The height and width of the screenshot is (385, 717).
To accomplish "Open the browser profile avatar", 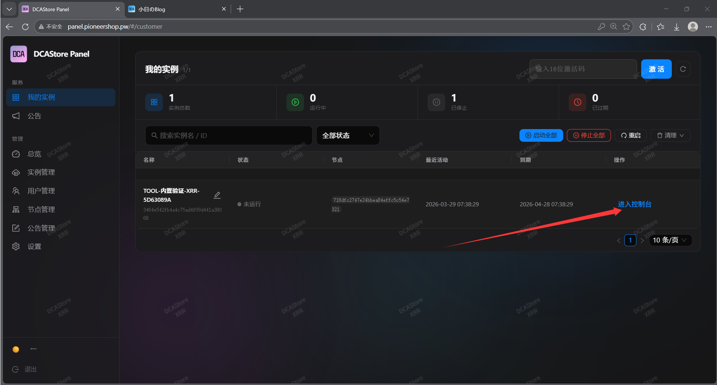I will coord(693,26).
